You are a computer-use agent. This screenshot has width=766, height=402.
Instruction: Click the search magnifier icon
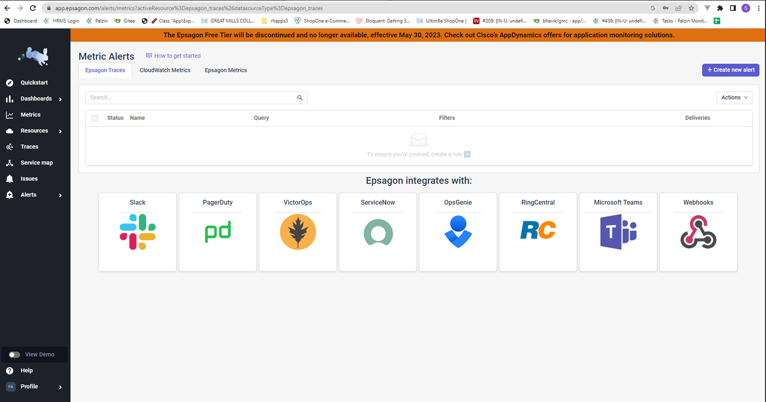(x=300, y=98)
